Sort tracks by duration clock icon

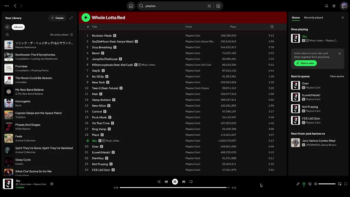pyautogui.click(x=272, y=27)
